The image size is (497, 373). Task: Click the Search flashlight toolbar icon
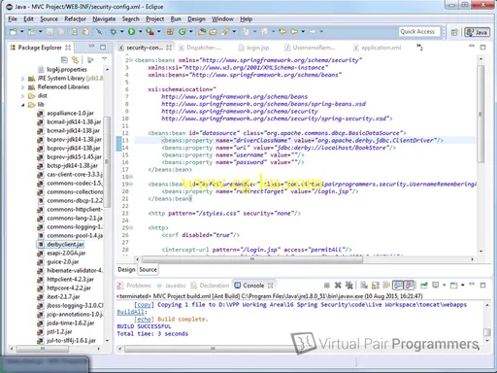point(225,31)
